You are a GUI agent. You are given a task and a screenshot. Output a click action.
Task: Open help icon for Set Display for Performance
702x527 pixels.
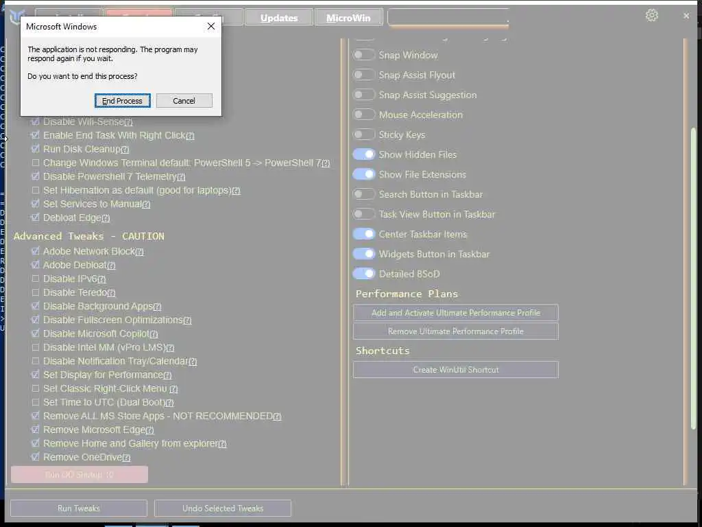167,375
